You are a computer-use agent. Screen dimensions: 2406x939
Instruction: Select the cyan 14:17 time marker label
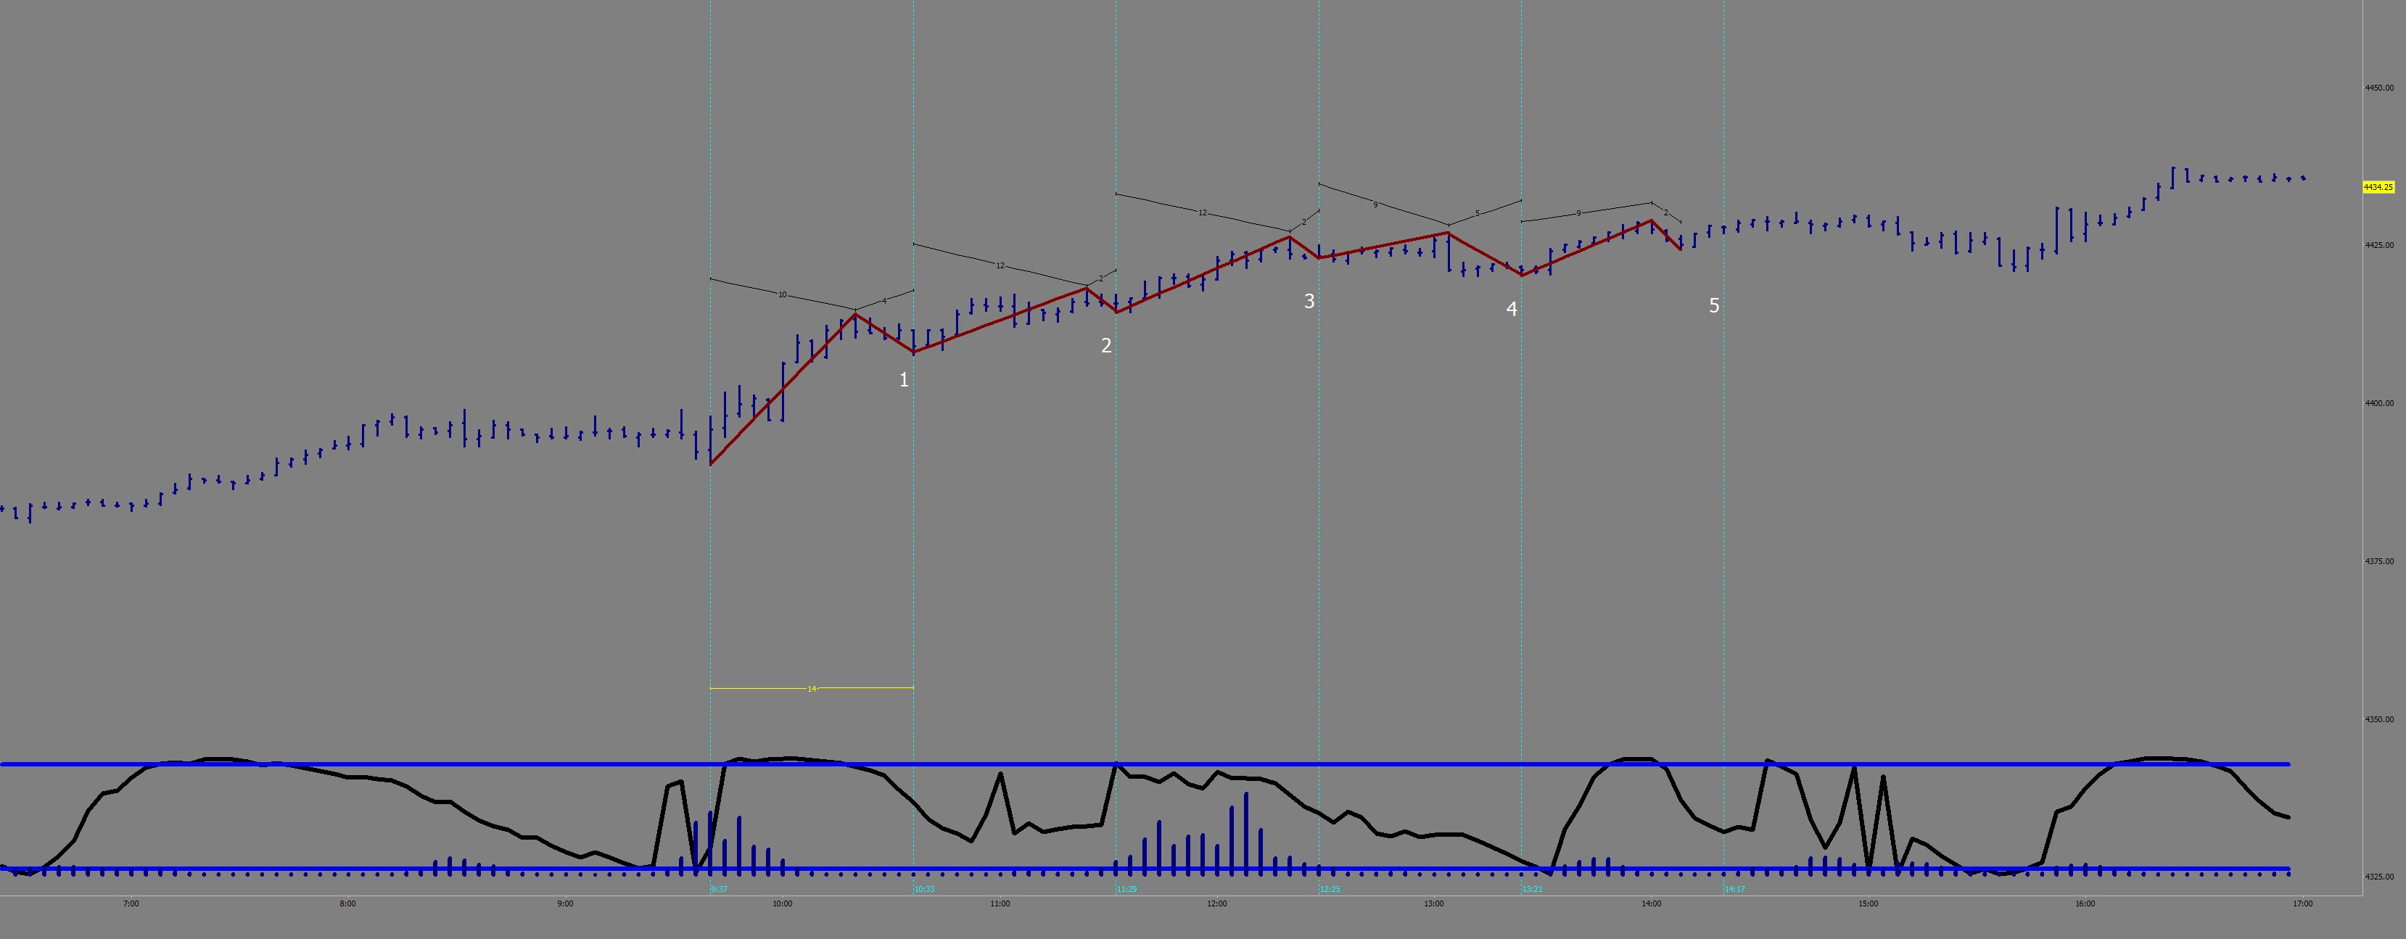[x=1735, y=890]
